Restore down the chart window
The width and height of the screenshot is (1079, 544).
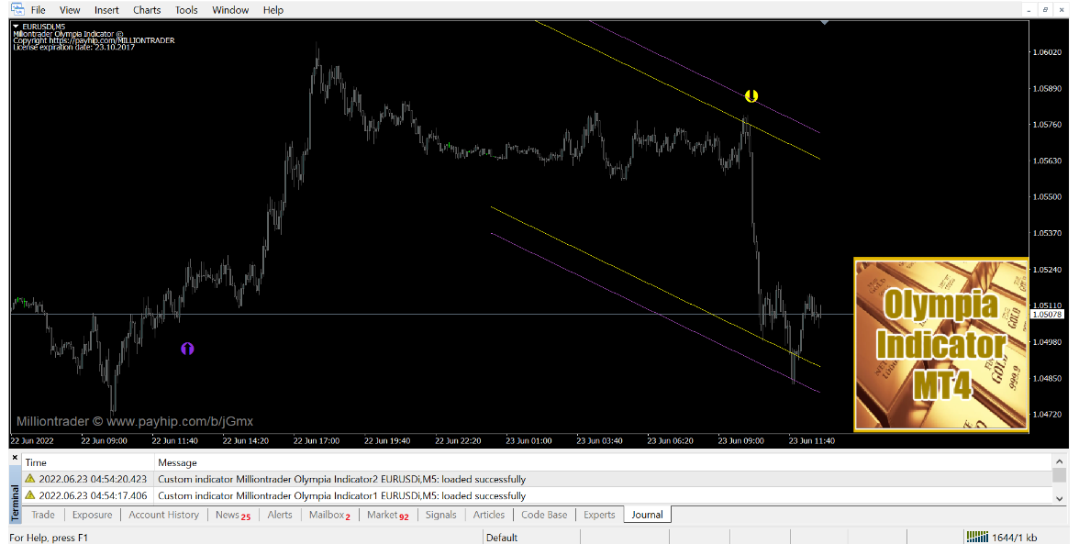pyautogui.click(x=1044, y=9)
